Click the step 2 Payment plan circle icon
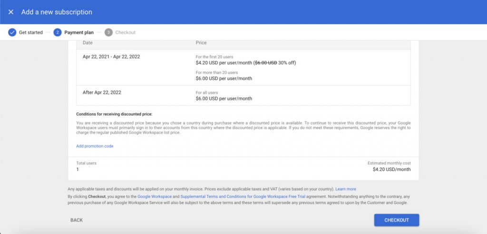 pyautogui.click(x=58, y=32)
